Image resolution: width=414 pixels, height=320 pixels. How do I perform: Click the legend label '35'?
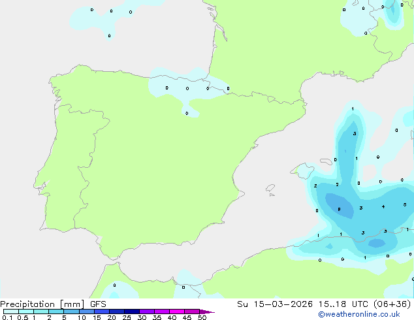pos(157,317)
